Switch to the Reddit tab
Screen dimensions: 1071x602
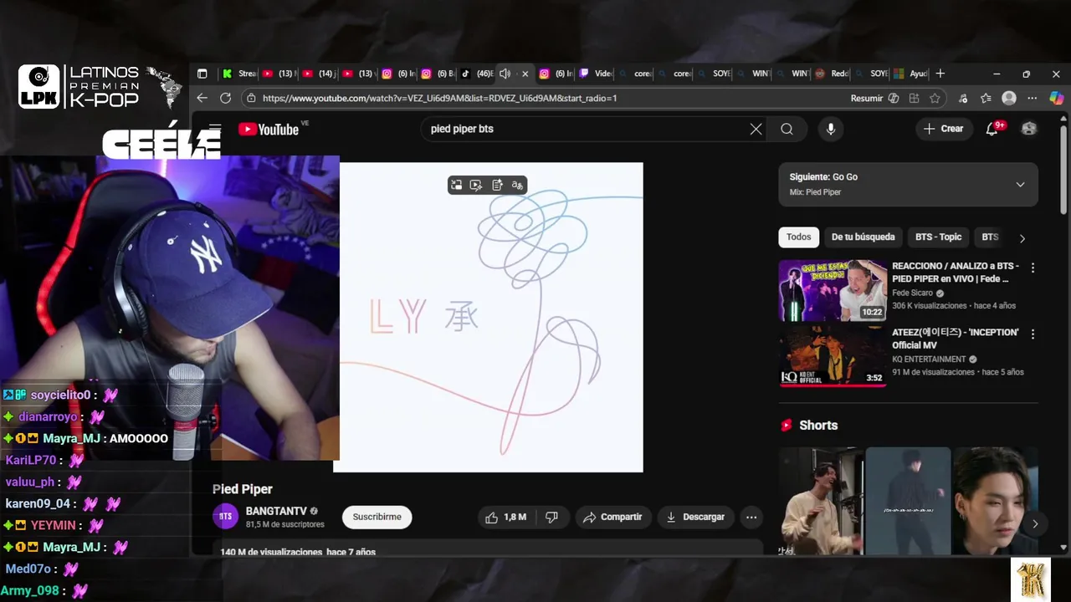pyautogui.click(x=832, y=74)
